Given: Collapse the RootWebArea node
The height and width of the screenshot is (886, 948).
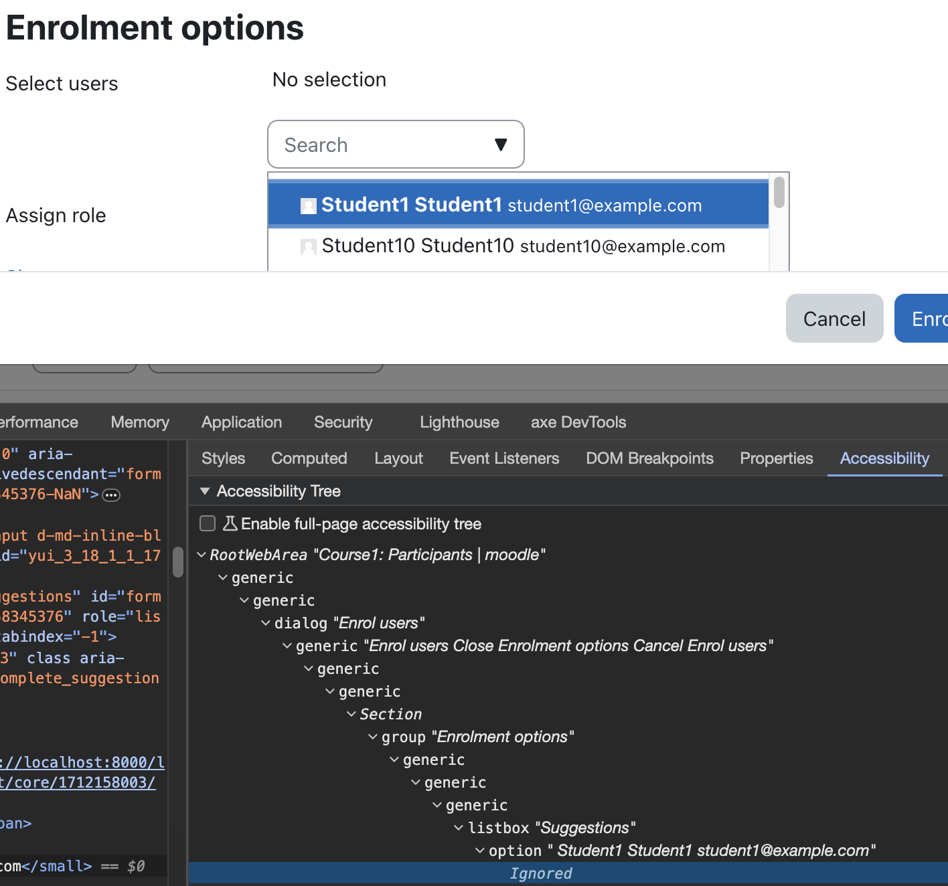Looking at the screenshot, I should click(x=202, y=555).
